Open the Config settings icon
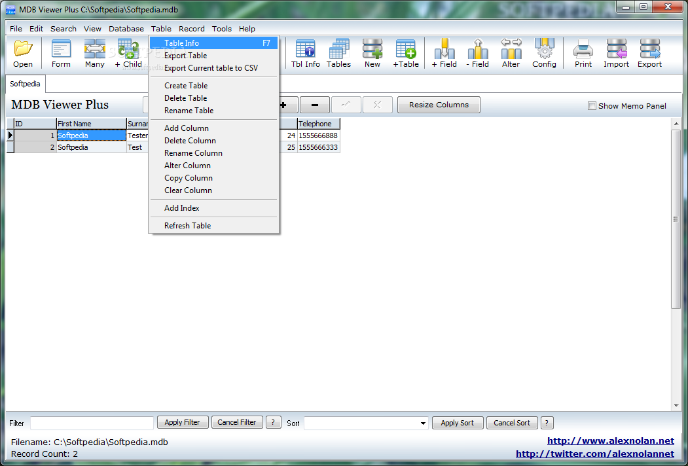The height and width of the screenshot is (466, 688). click(x=545, y=53)
